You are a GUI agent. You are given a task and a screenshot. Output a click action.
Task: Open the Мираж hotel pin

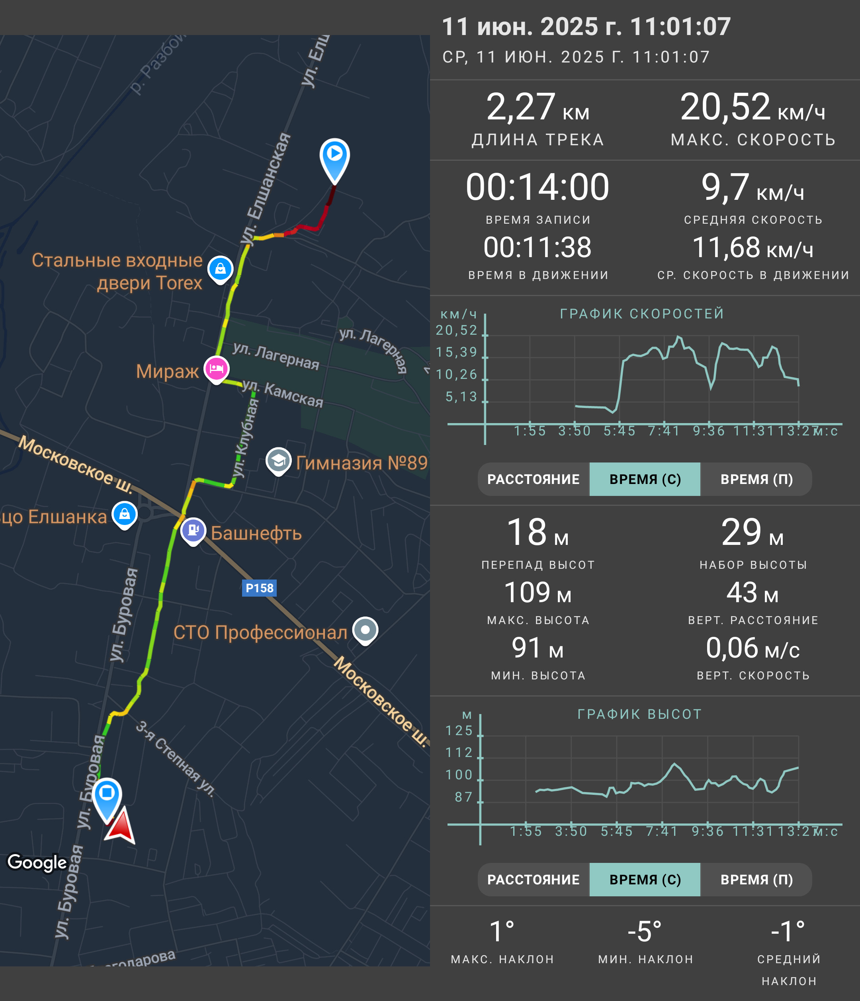(x=217, y=370)
